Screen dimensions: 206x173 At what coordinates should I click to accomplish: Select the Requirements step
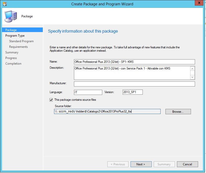(x=19, y=47)
